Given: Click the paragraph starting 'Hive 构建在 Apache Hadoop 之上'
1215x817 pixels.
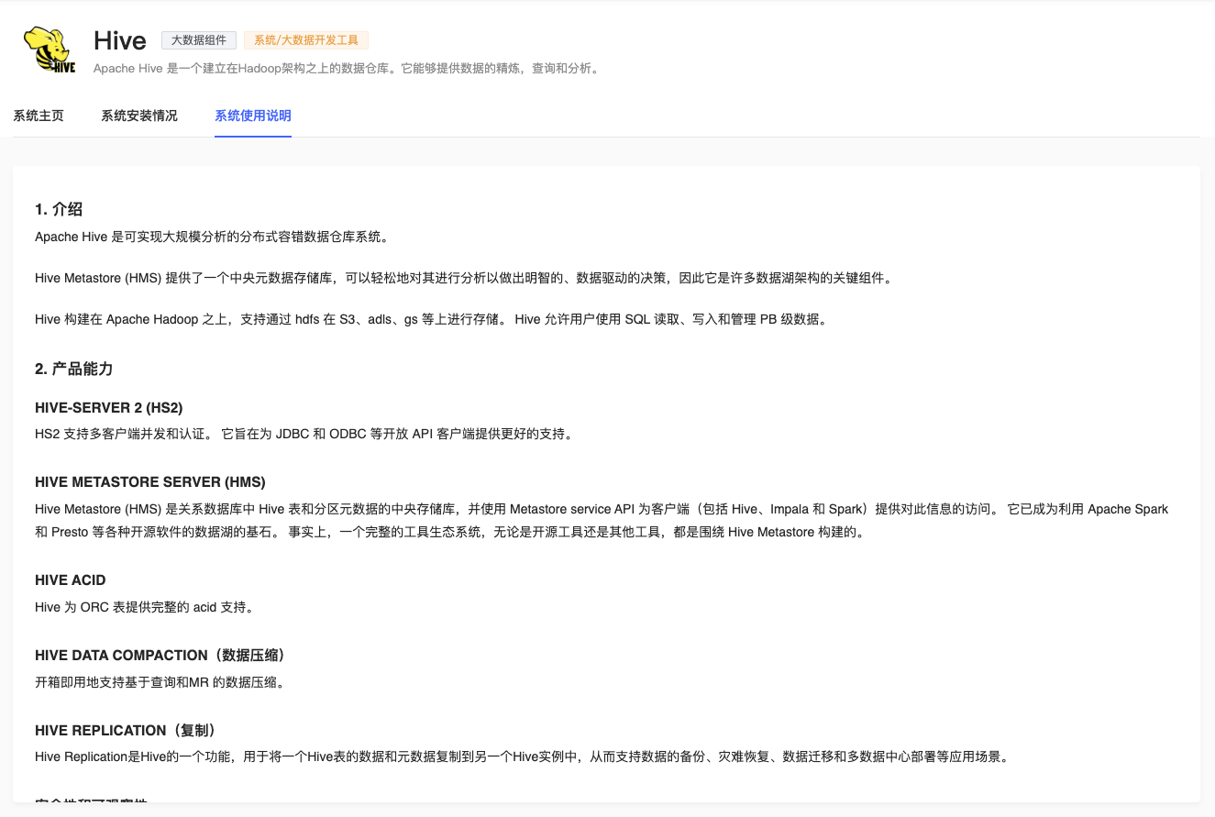Looking at the screenshot, I should tap(432, 319).
